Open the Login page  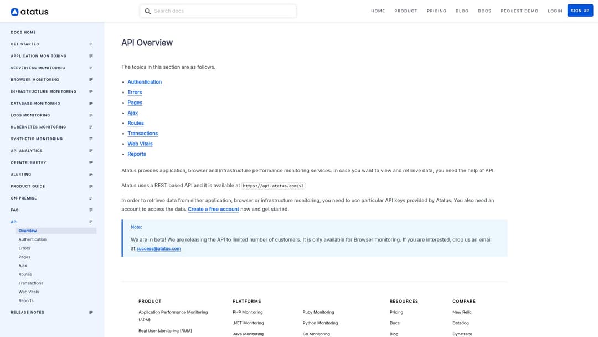(555, 11)
